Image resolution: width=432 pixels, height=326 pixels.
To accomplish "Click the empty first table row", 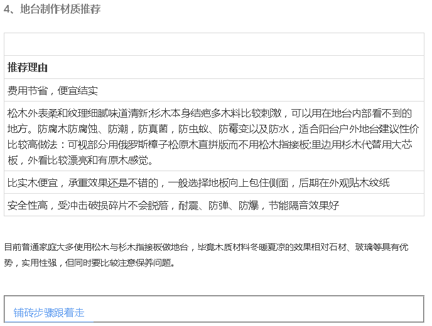I will tap(214, 45).
